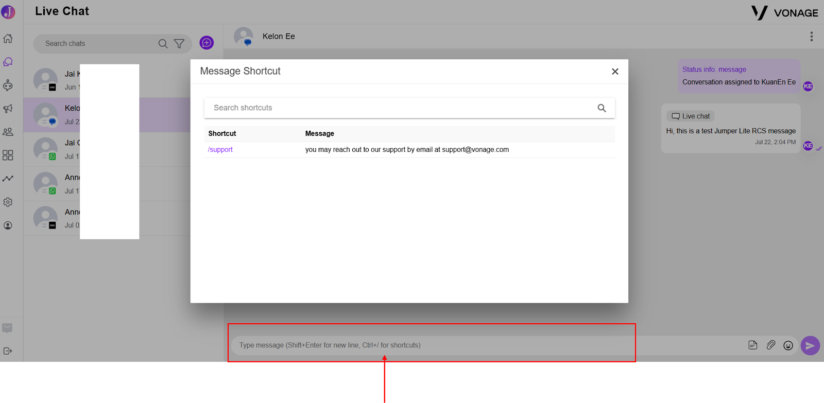Click the logout icon at sidebar bottom
The height and width of the screenshot is (403, 824).
(x=8, y=351)
